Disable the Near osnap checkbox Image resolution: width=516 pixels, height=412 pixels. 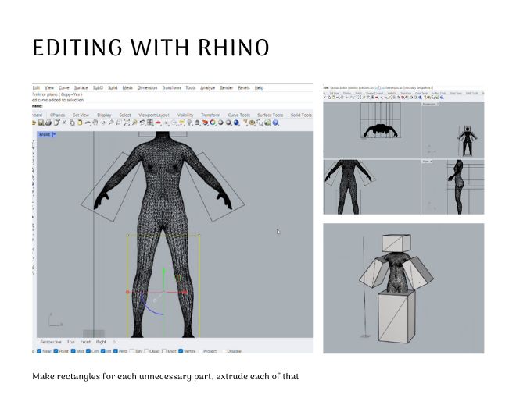coord(39,351)
